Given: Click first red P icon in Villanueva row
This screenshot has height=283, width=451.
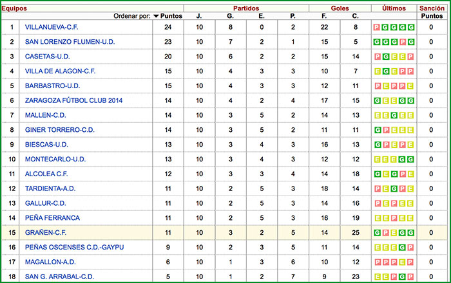Looking at the screenshot, I should coord(377,27).
